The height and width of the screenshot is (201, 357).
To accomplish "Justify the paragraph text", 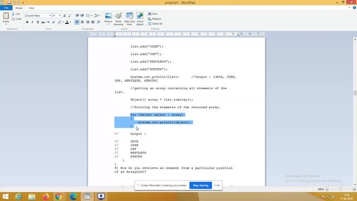I will (x=93, y=22).
